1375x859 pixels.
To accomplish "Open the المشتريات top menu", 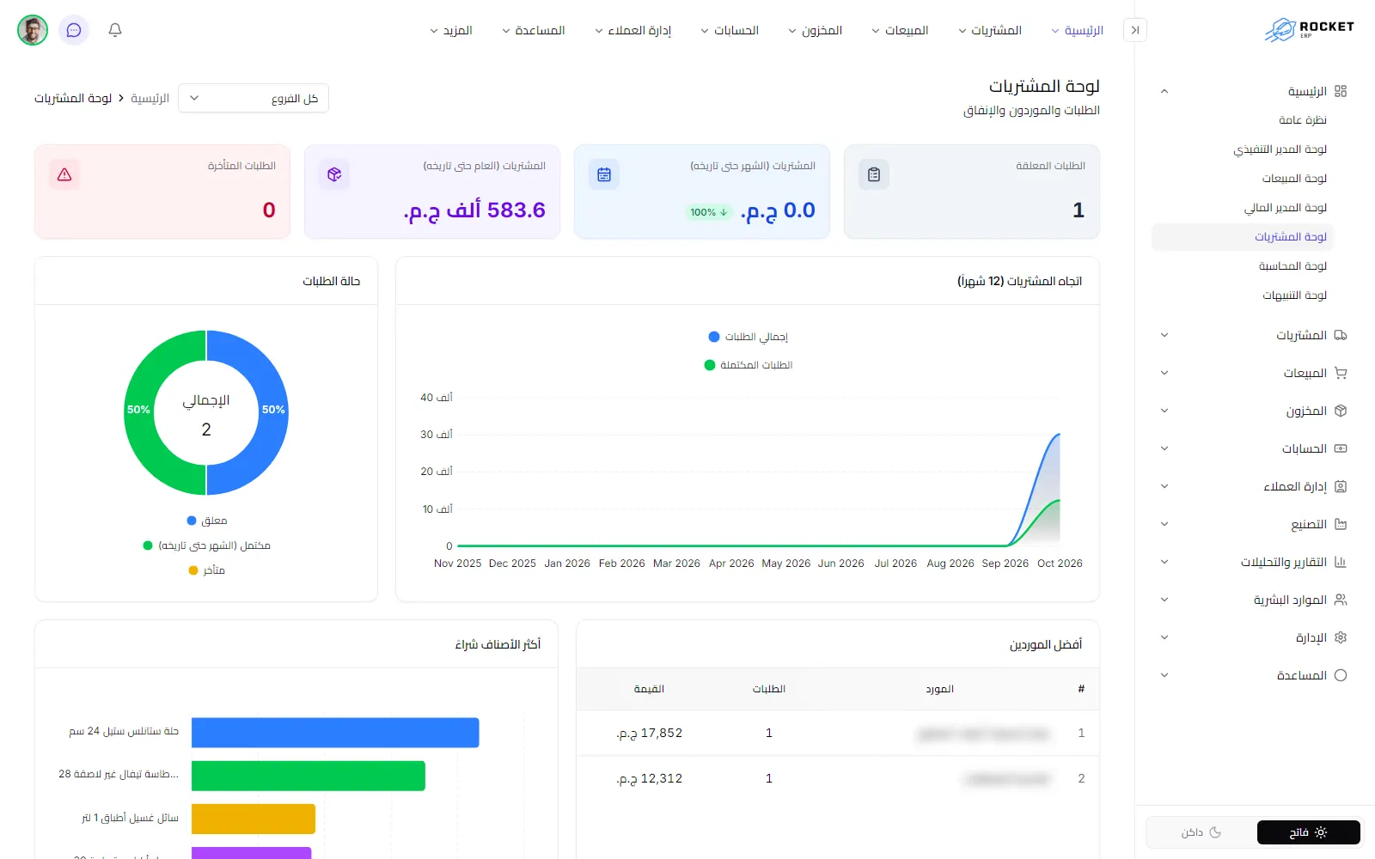I will point(989,30).
